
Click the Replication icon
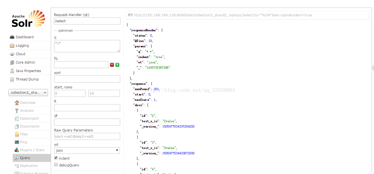point(17,166)
